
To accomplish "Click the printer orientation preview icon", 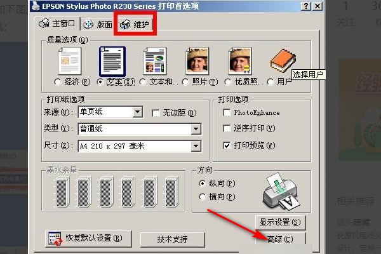I will point(282,192).
